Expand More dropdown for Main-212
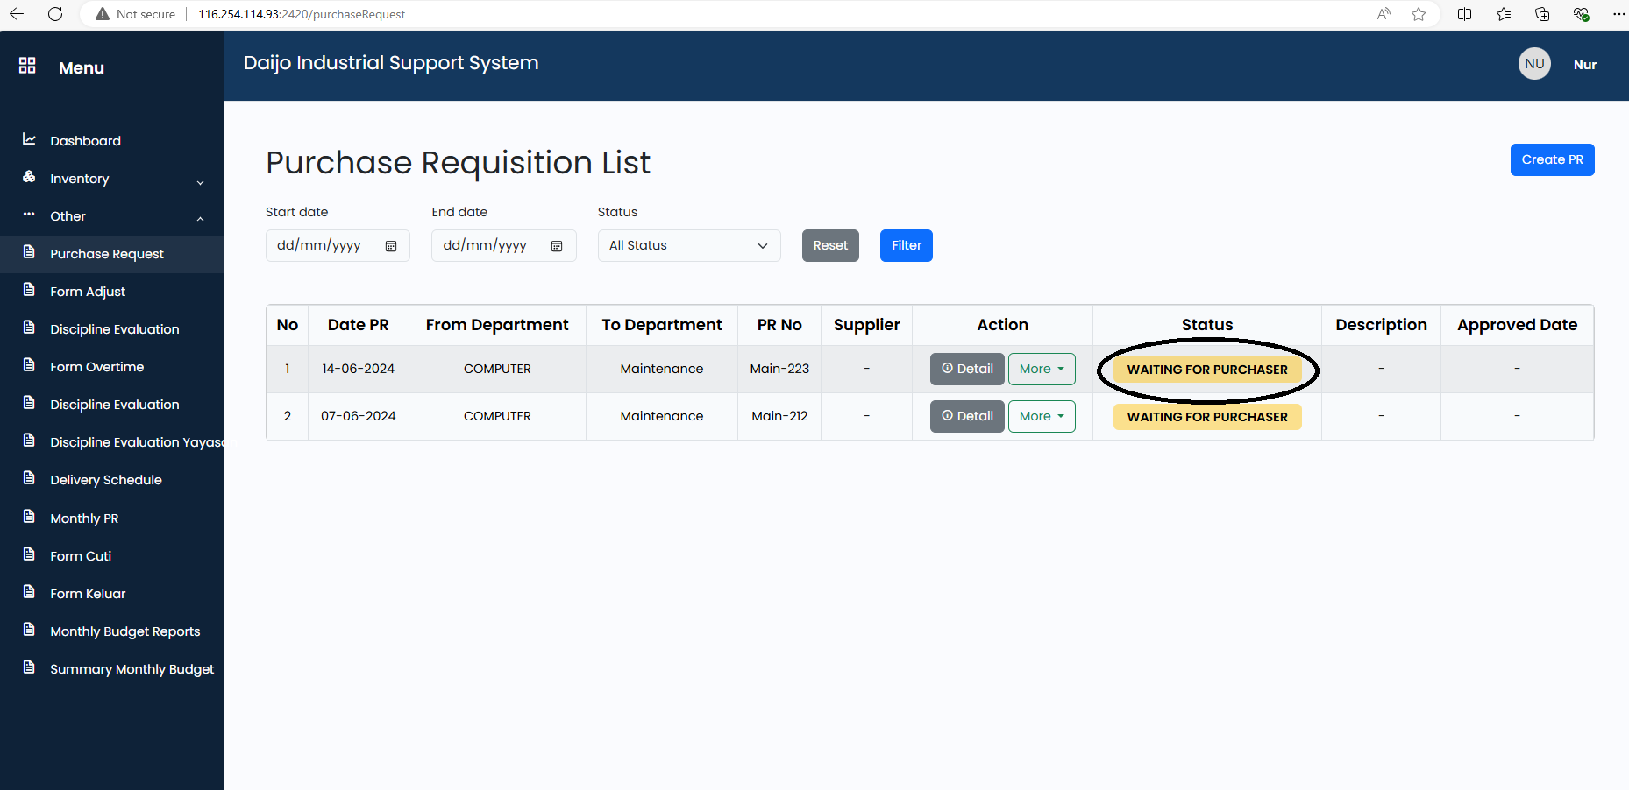 click(1041, 417)
